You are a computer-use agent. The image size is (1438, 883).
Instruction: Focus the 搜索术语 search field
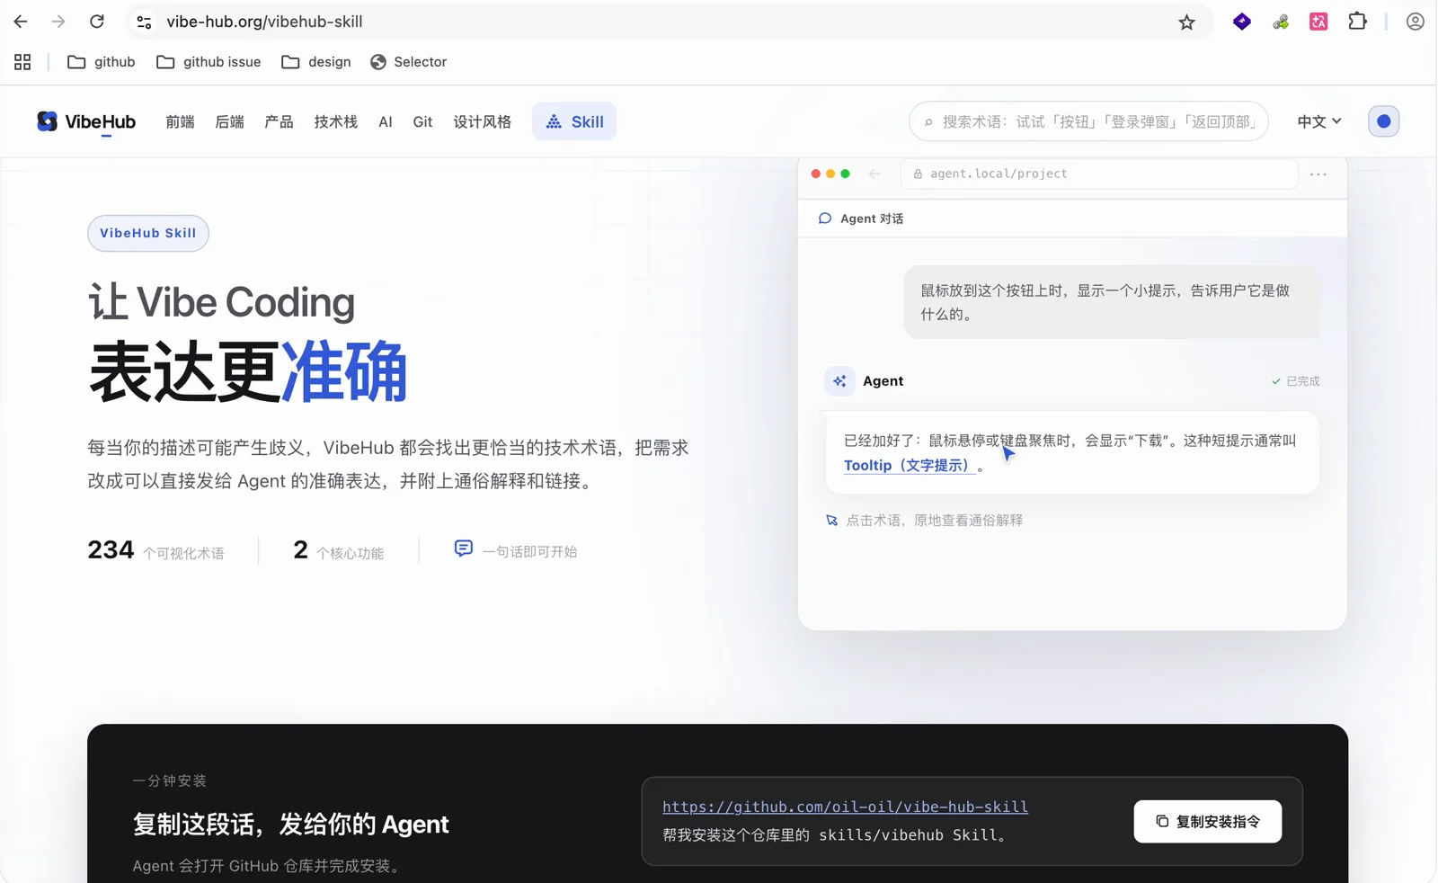[x=1088, y=121]
